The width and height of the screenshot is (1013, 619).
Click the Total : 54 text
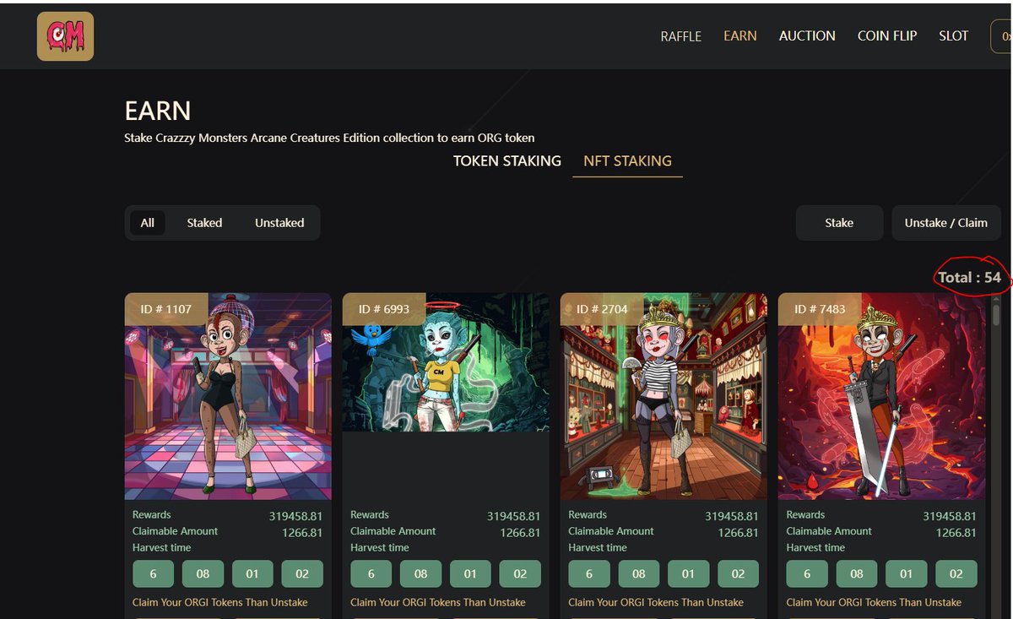click(969, 277)
